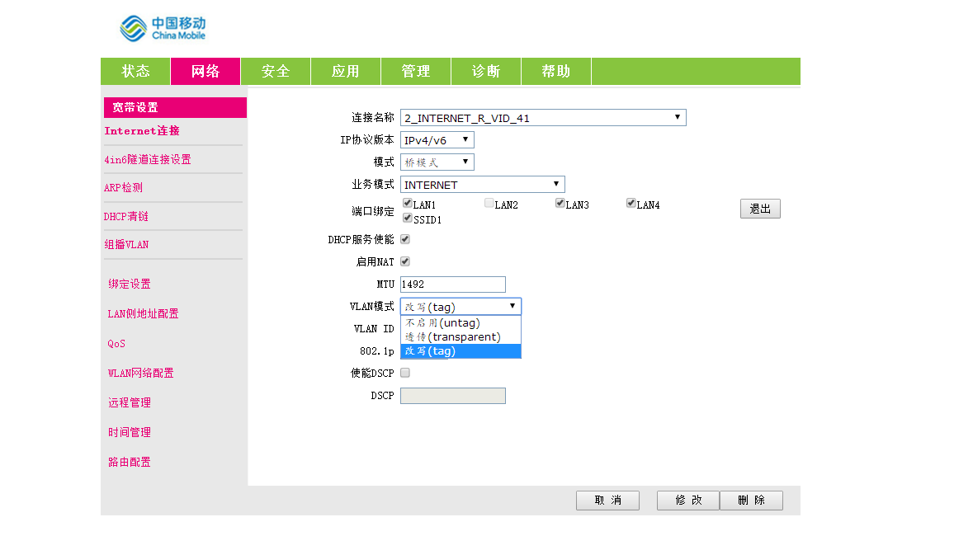
Task: Open 时间管理 settings
Action: point(130,432)
